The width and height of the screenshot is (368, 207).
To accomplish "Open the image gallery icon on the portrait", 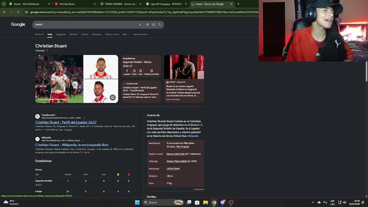I will [113, 97].
